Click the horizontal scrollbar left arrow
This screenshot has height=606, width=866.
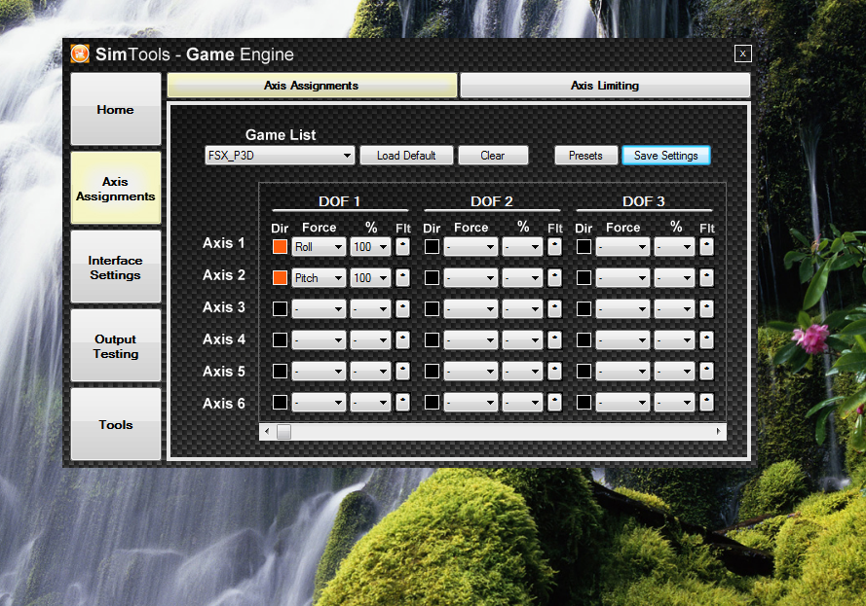click(x=267, y=431)
